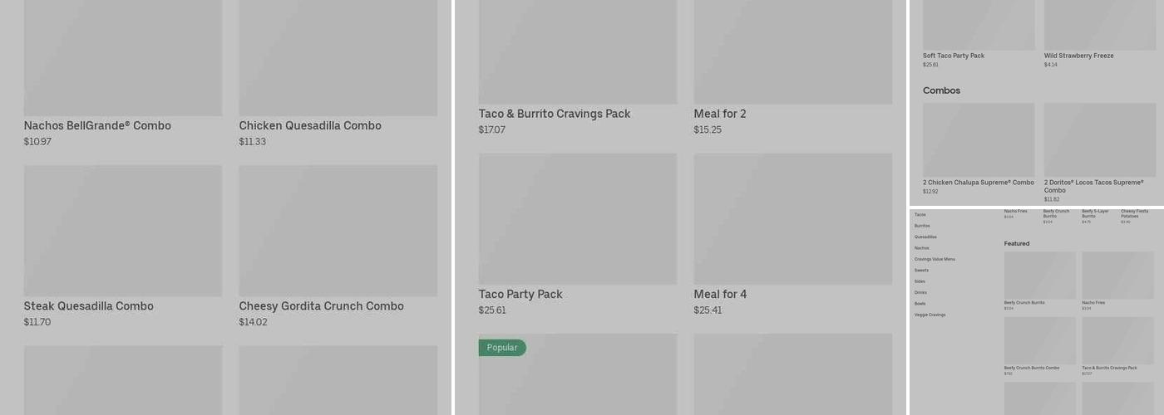Screen dimensions: 1164x415
Task: Navigate to the Sweets category
Action: tap(921, 271)
